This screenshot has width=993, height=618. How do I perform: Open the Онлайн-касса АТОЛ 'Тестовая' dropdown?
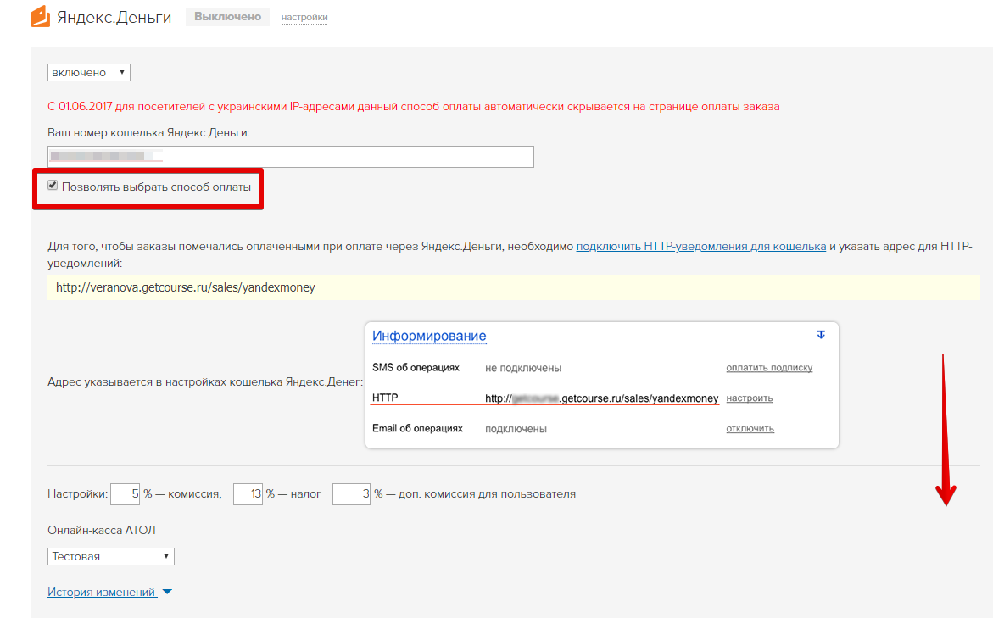[x=111, y=556]
